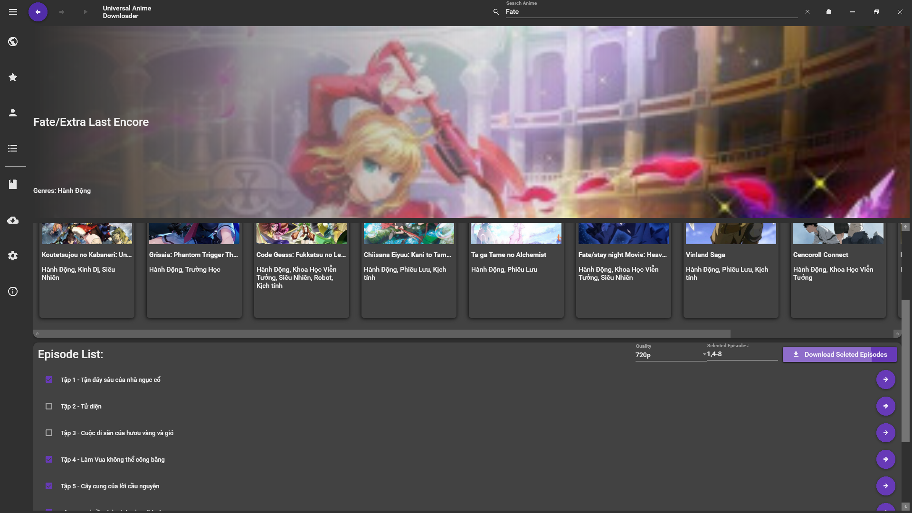Open the hamburger menu icon
Viewport: 912px width, 513px height.
[13, 12]
